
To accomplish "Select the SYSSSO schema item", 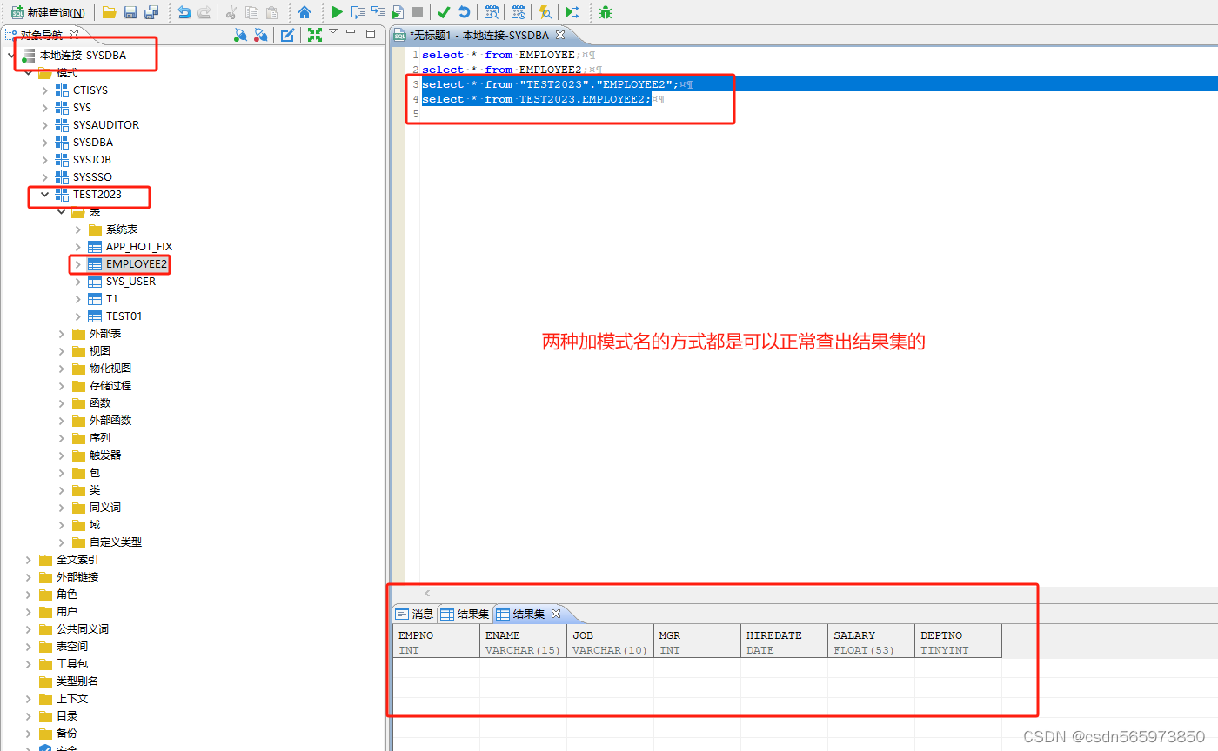I will [x=92, y=177].
